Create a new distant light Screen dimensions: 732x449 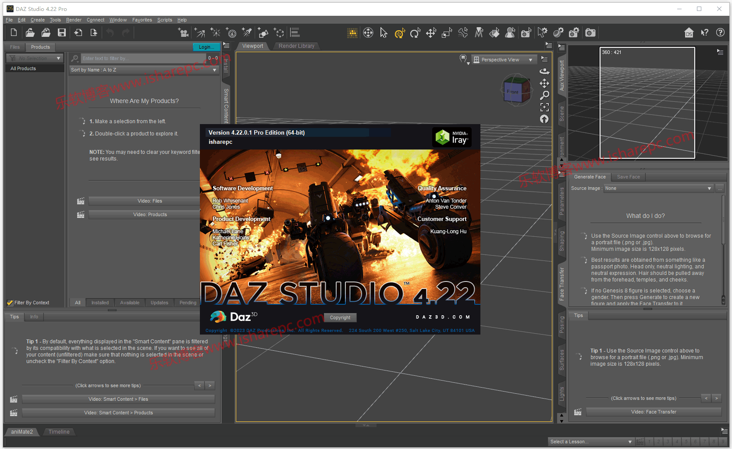[199, 32]
